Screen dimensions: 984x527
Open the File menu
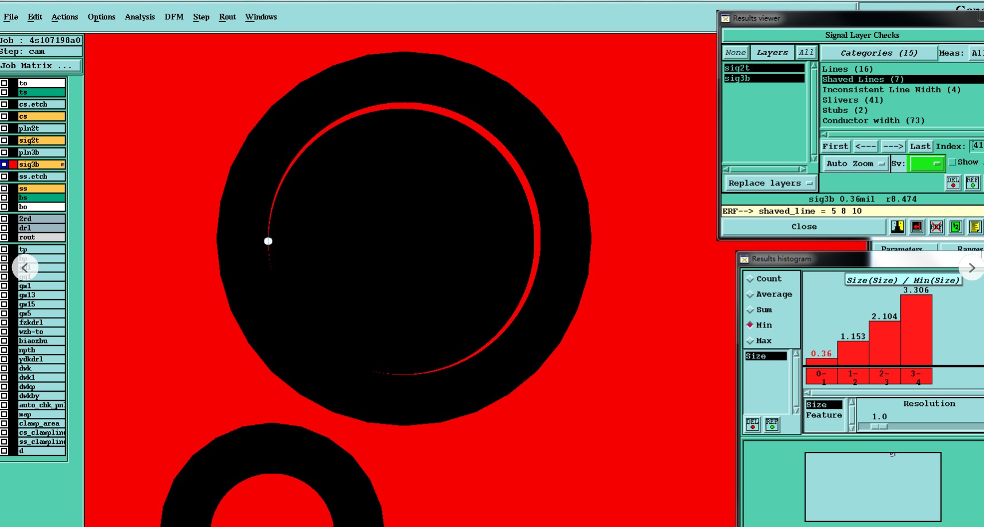pyautogui.click(x=10, y=17)
